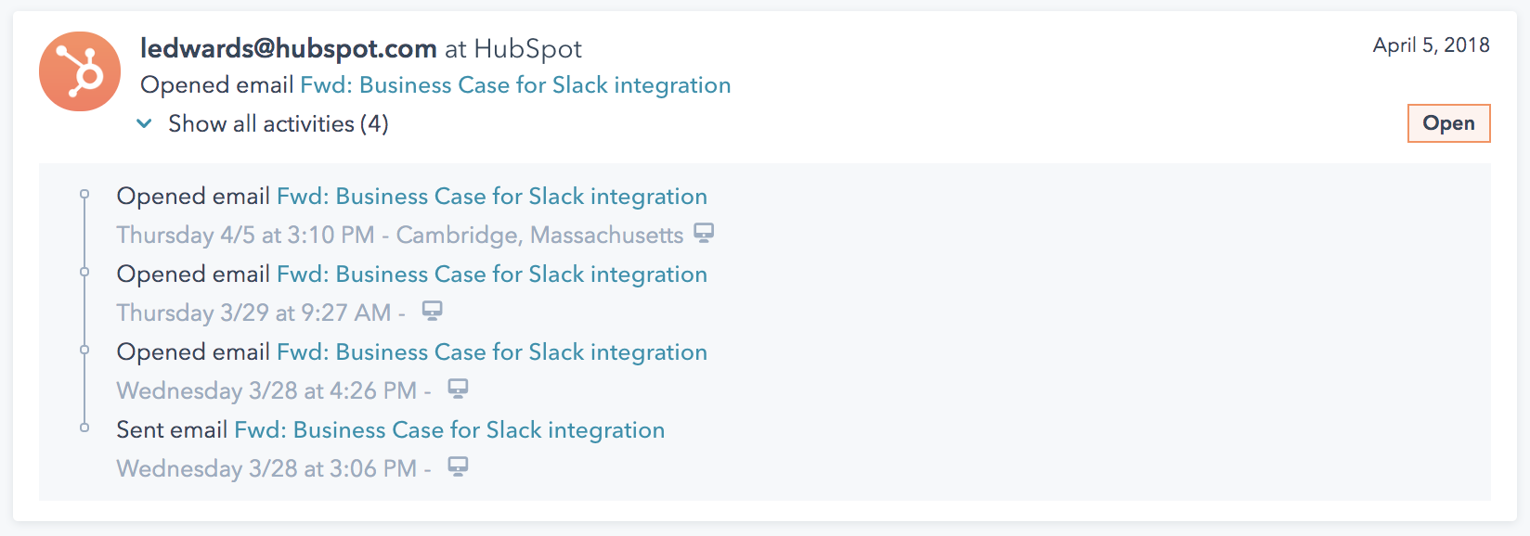Open email link from Thursday 3/29 activity
Viewport: 1530px width, 536px height.
[492, 274]
